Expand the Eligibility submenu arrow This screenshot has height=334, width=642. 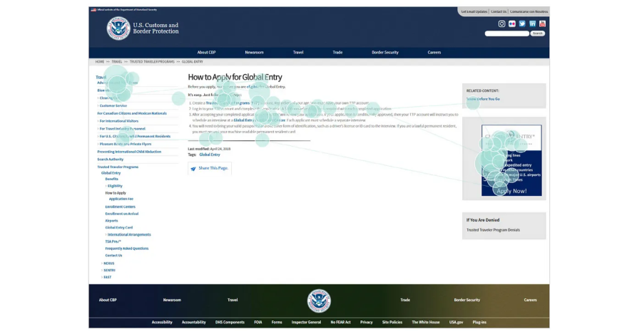click(x=106, y=186)
